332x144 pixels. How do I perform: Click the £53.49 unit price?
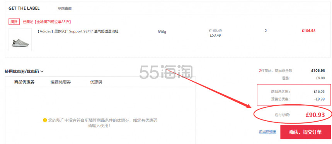pyautogui.click(x=215, y=35)
